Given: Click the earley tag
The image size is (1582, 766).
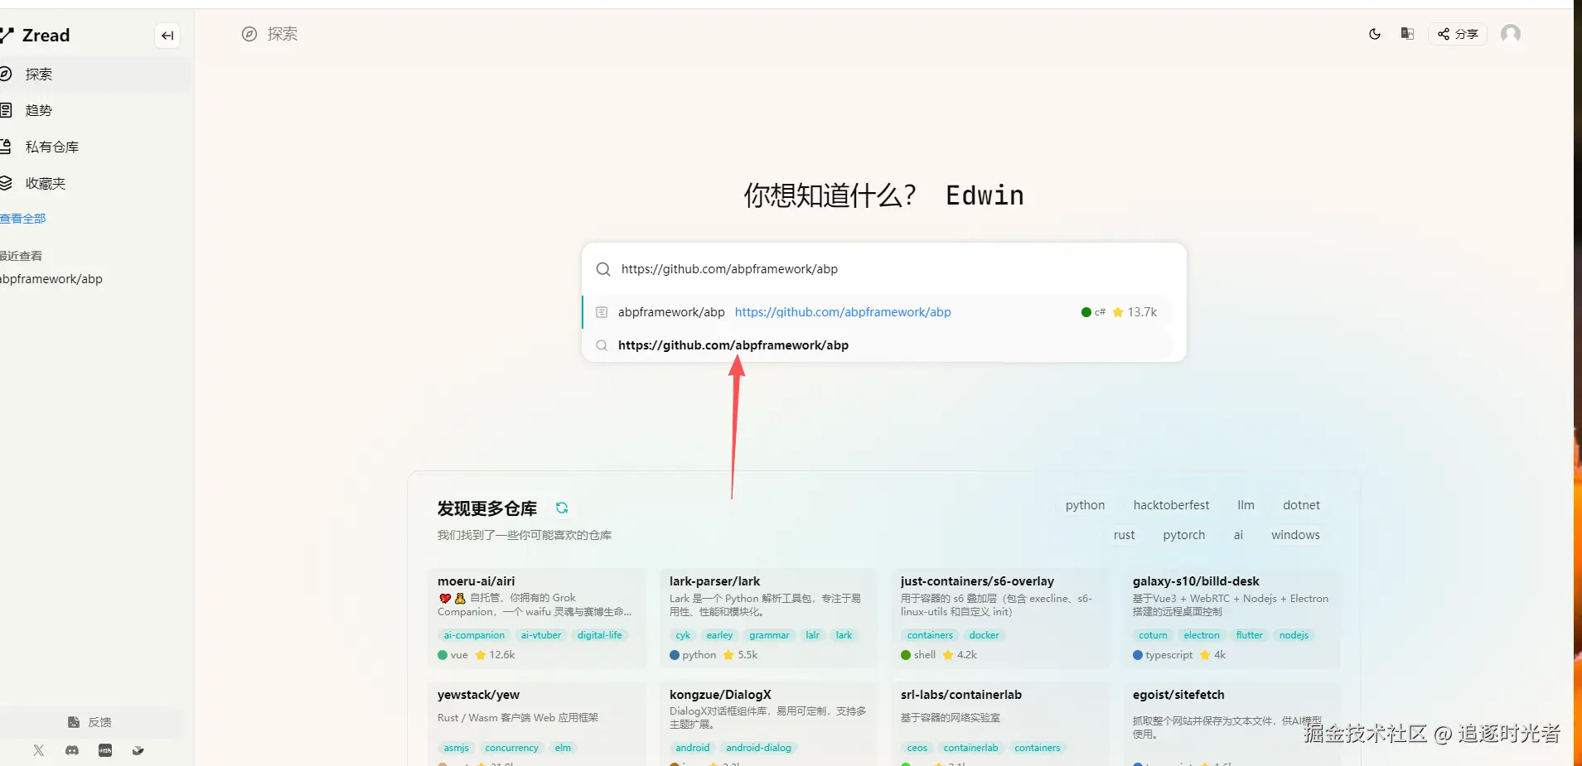Looking at the screenshot, I should (719, 635).
